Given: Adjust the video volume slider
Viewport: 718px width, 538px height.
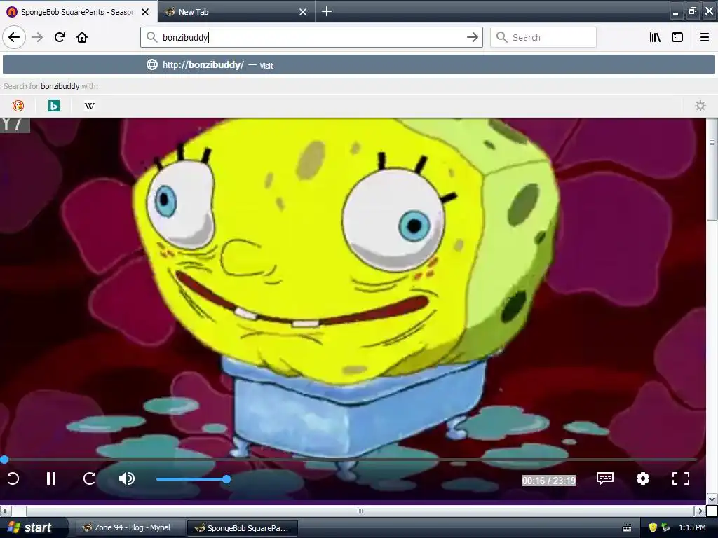Looking at the screenshot, I should pos(194,479).
